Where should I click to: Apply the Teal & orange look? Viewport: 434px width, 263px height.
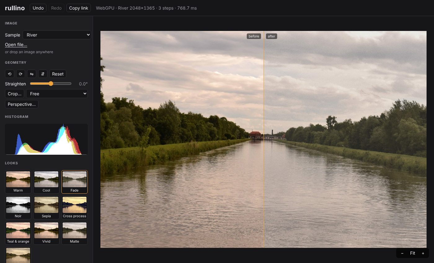click(x=18, y=233)
